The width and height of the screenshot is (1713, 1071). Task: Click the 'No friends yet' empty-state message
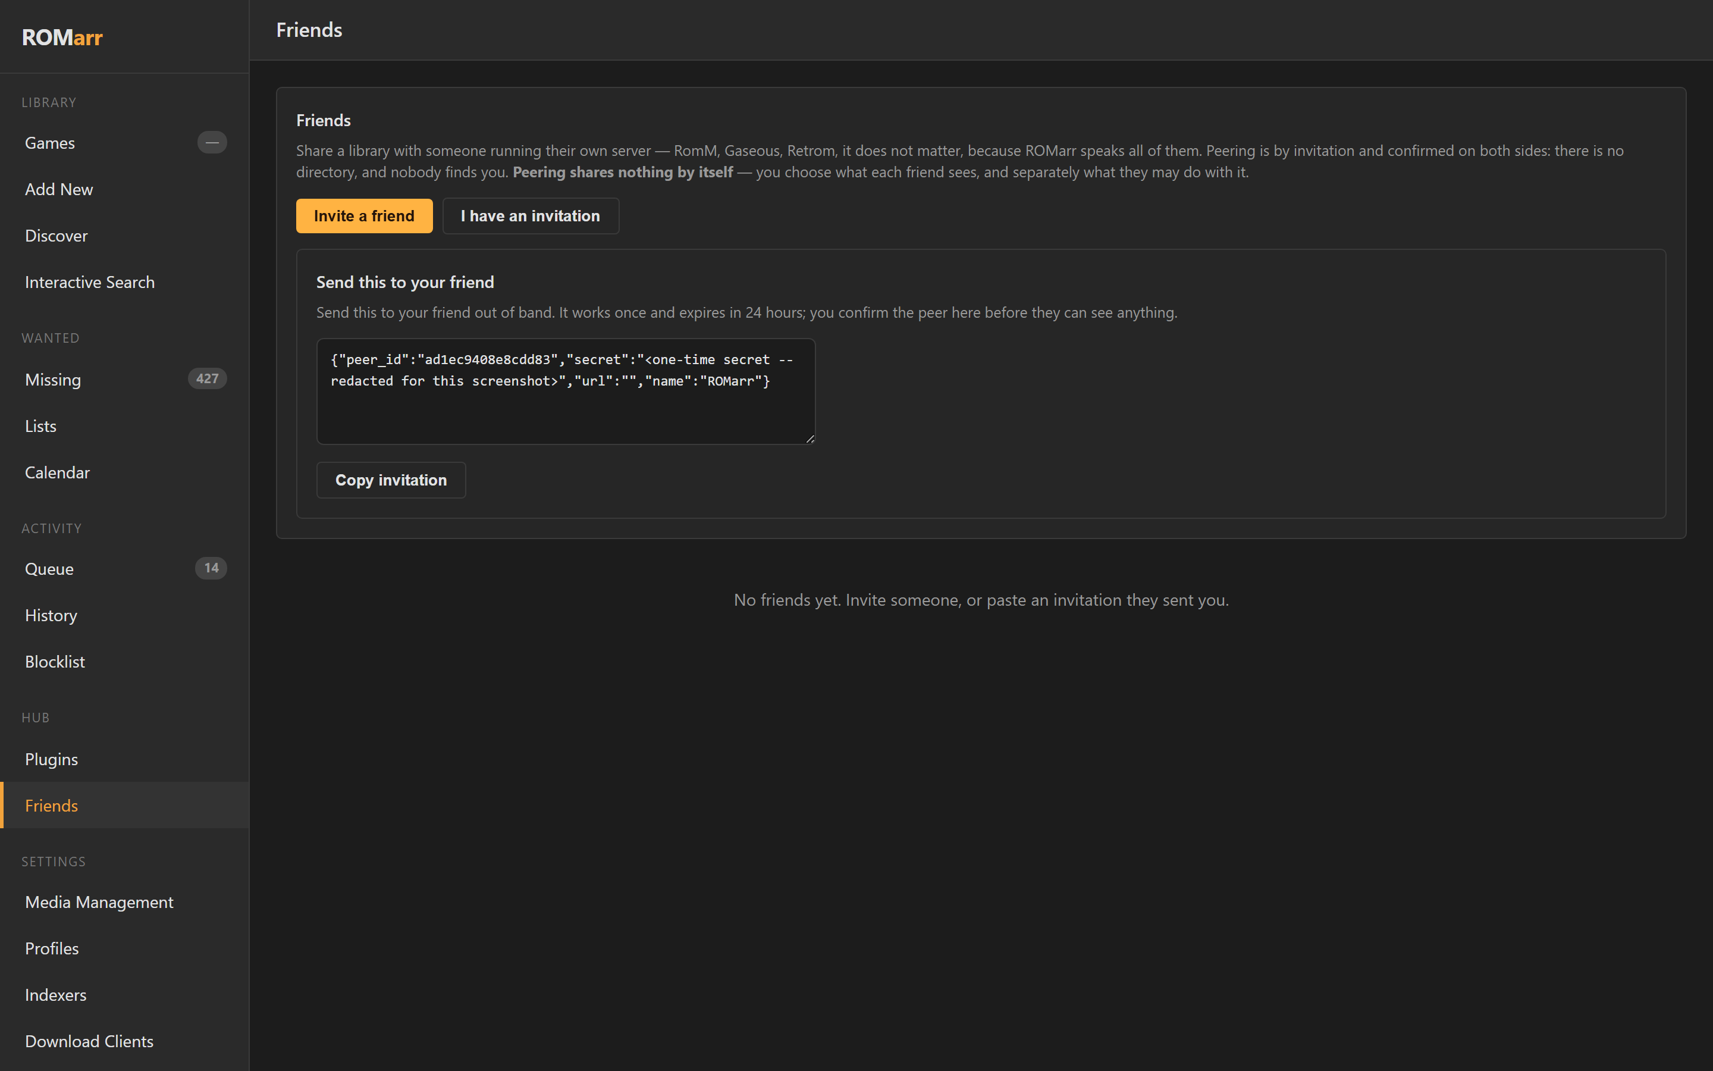981,600
